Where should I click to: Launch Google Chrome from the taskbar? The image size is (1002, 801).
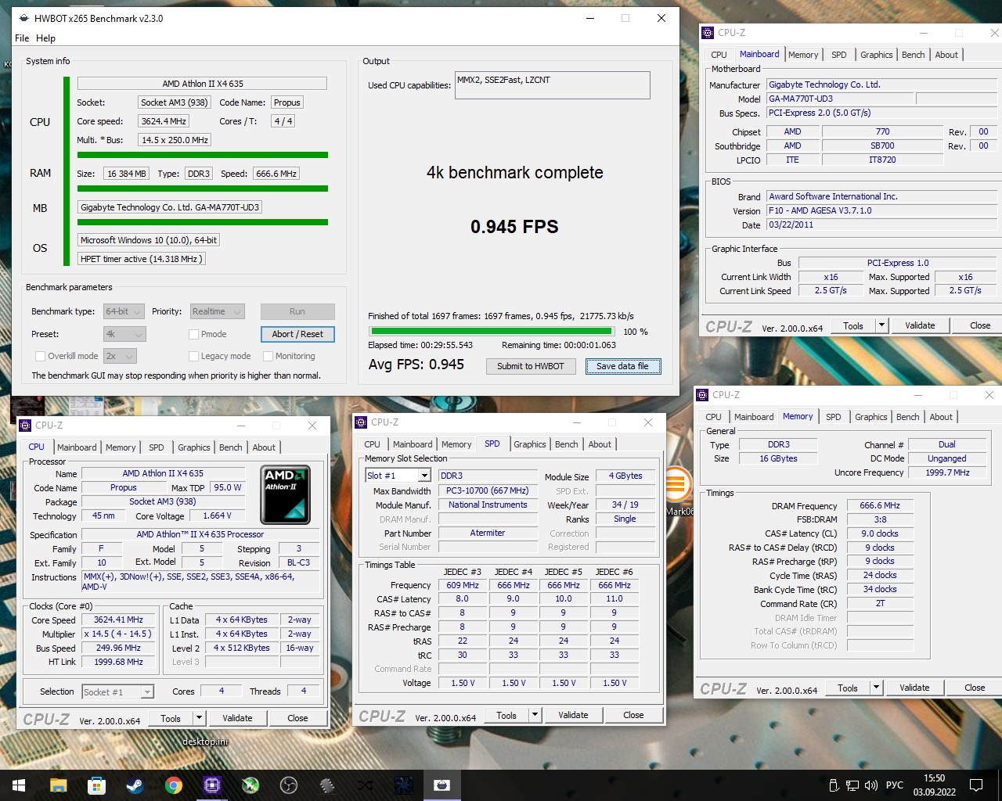click(173, 785)
